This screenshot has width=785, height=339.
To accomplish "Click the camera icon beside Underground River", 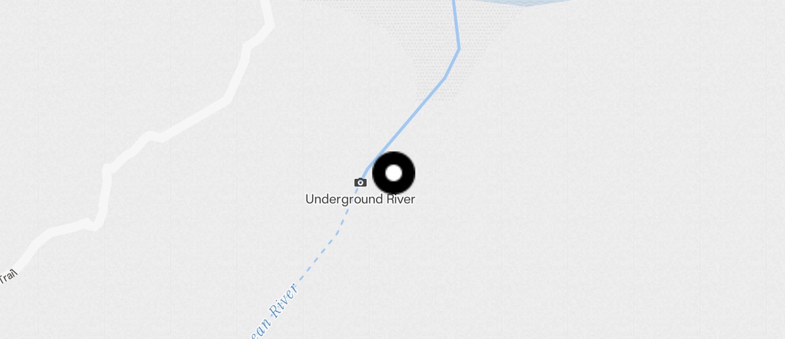I will pos(361,182).
